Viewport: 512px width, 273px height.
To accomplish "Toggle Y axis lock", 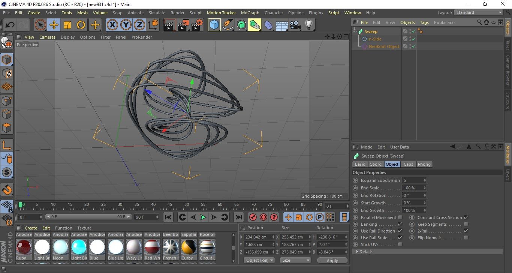I will (x=126, y=25).
